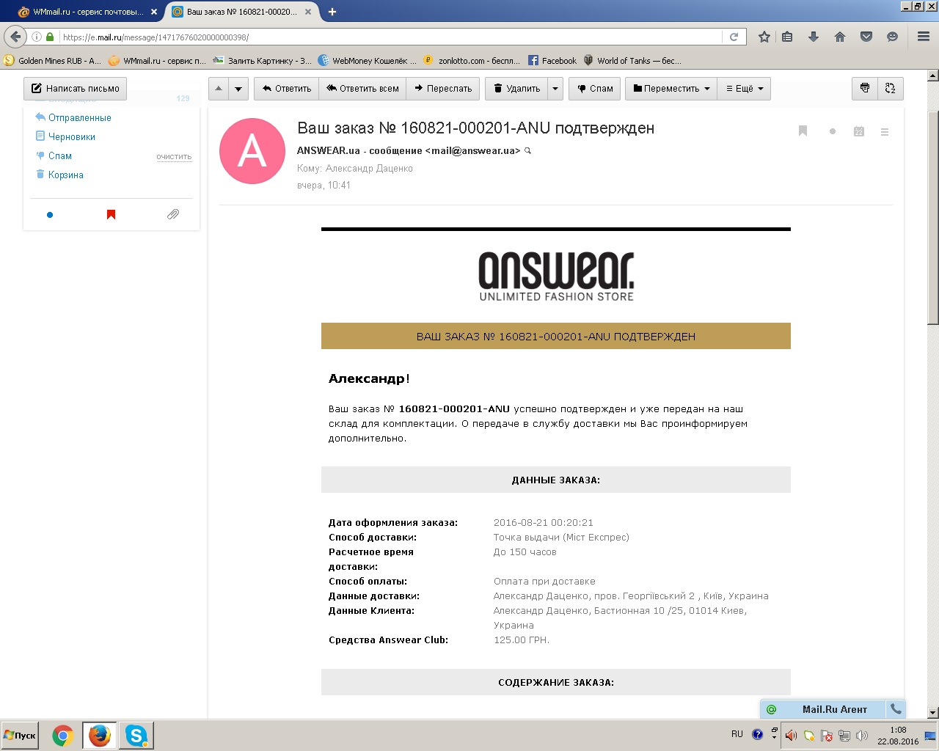Open Отправленные folder
The height and width of the screenshot is (751, 939).
(79, 118)
